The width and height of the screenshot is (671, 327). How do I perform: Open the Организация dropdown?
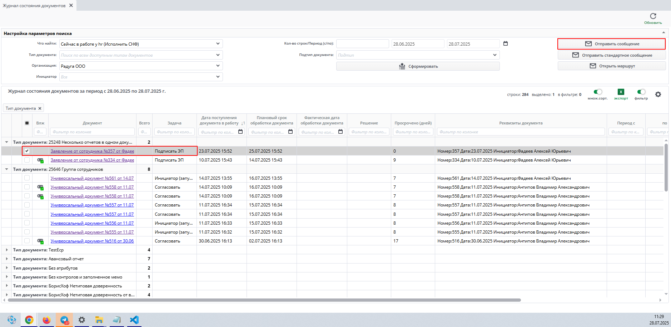218,66
